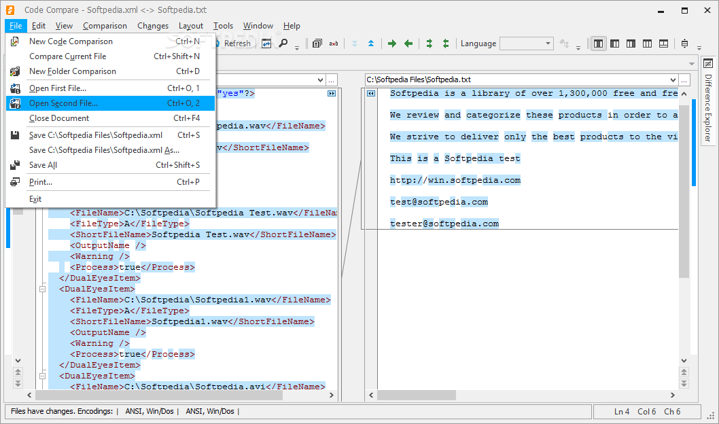Click the greyed icon right of Language box
This screenshot has height=424, width=719.
tap(564, 43)
